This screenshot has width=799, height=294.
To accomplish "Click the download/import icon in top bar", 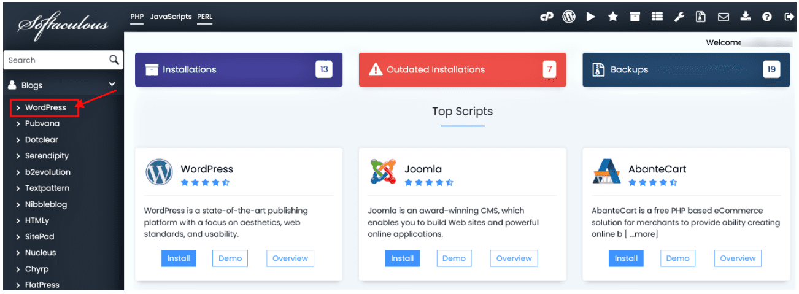I will click(745, 17).
